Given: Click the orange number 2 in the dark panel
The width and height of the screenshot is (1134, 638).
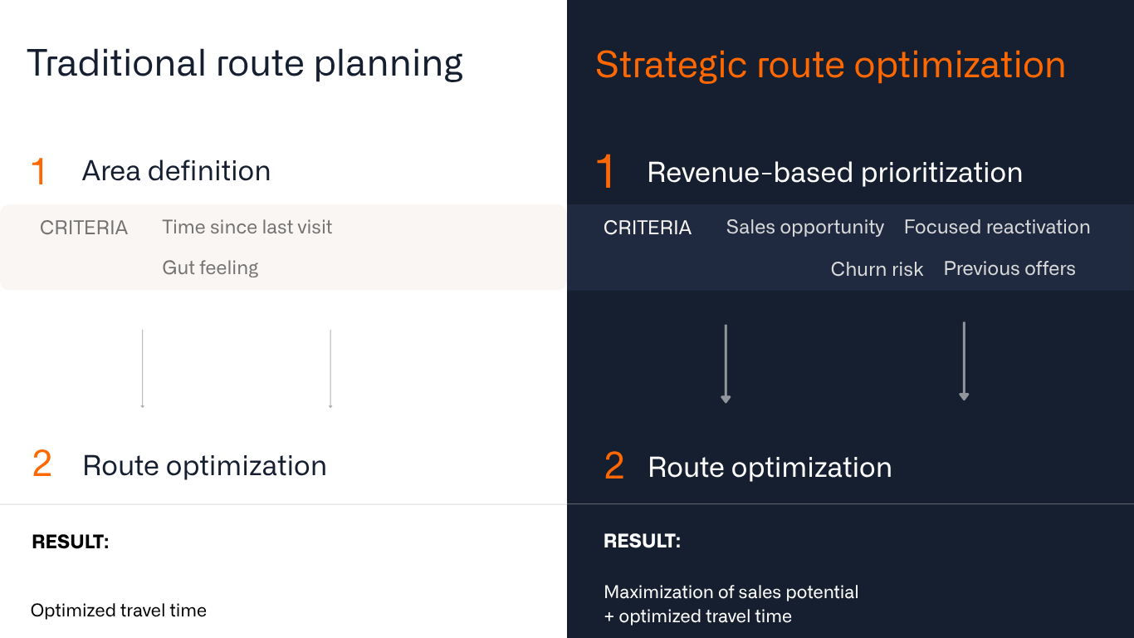Looking at the screenshot, I should [x=613, y=467].
